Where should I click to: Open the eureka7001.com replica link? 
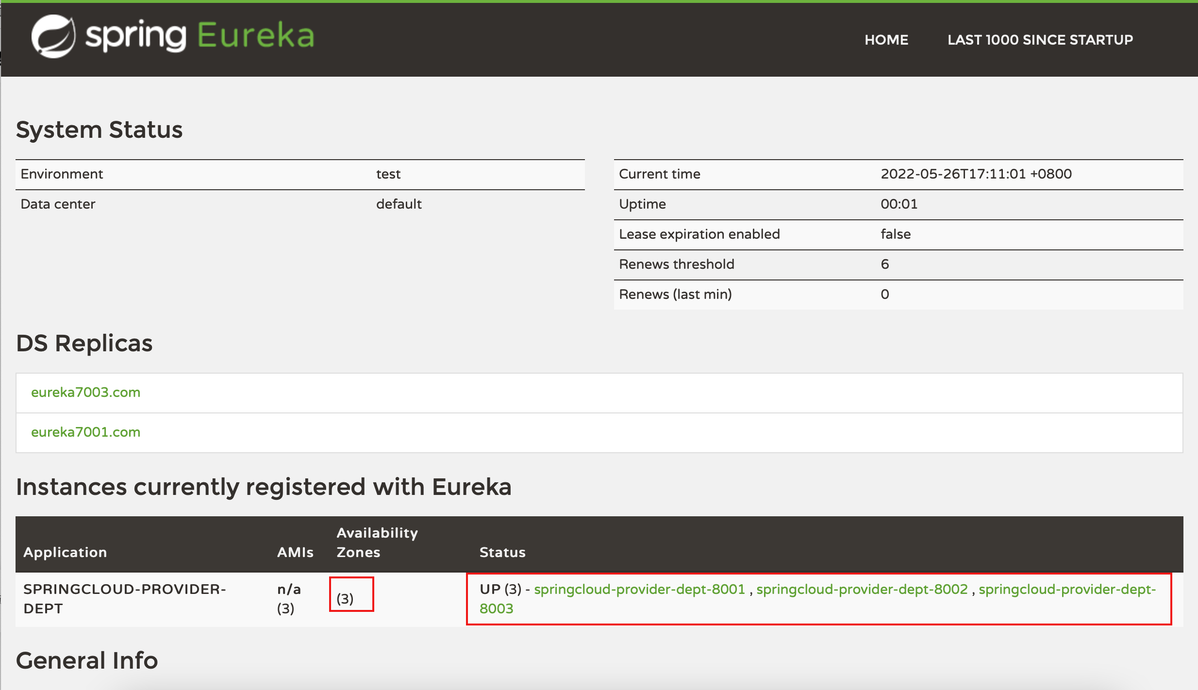tap(85, 432)
